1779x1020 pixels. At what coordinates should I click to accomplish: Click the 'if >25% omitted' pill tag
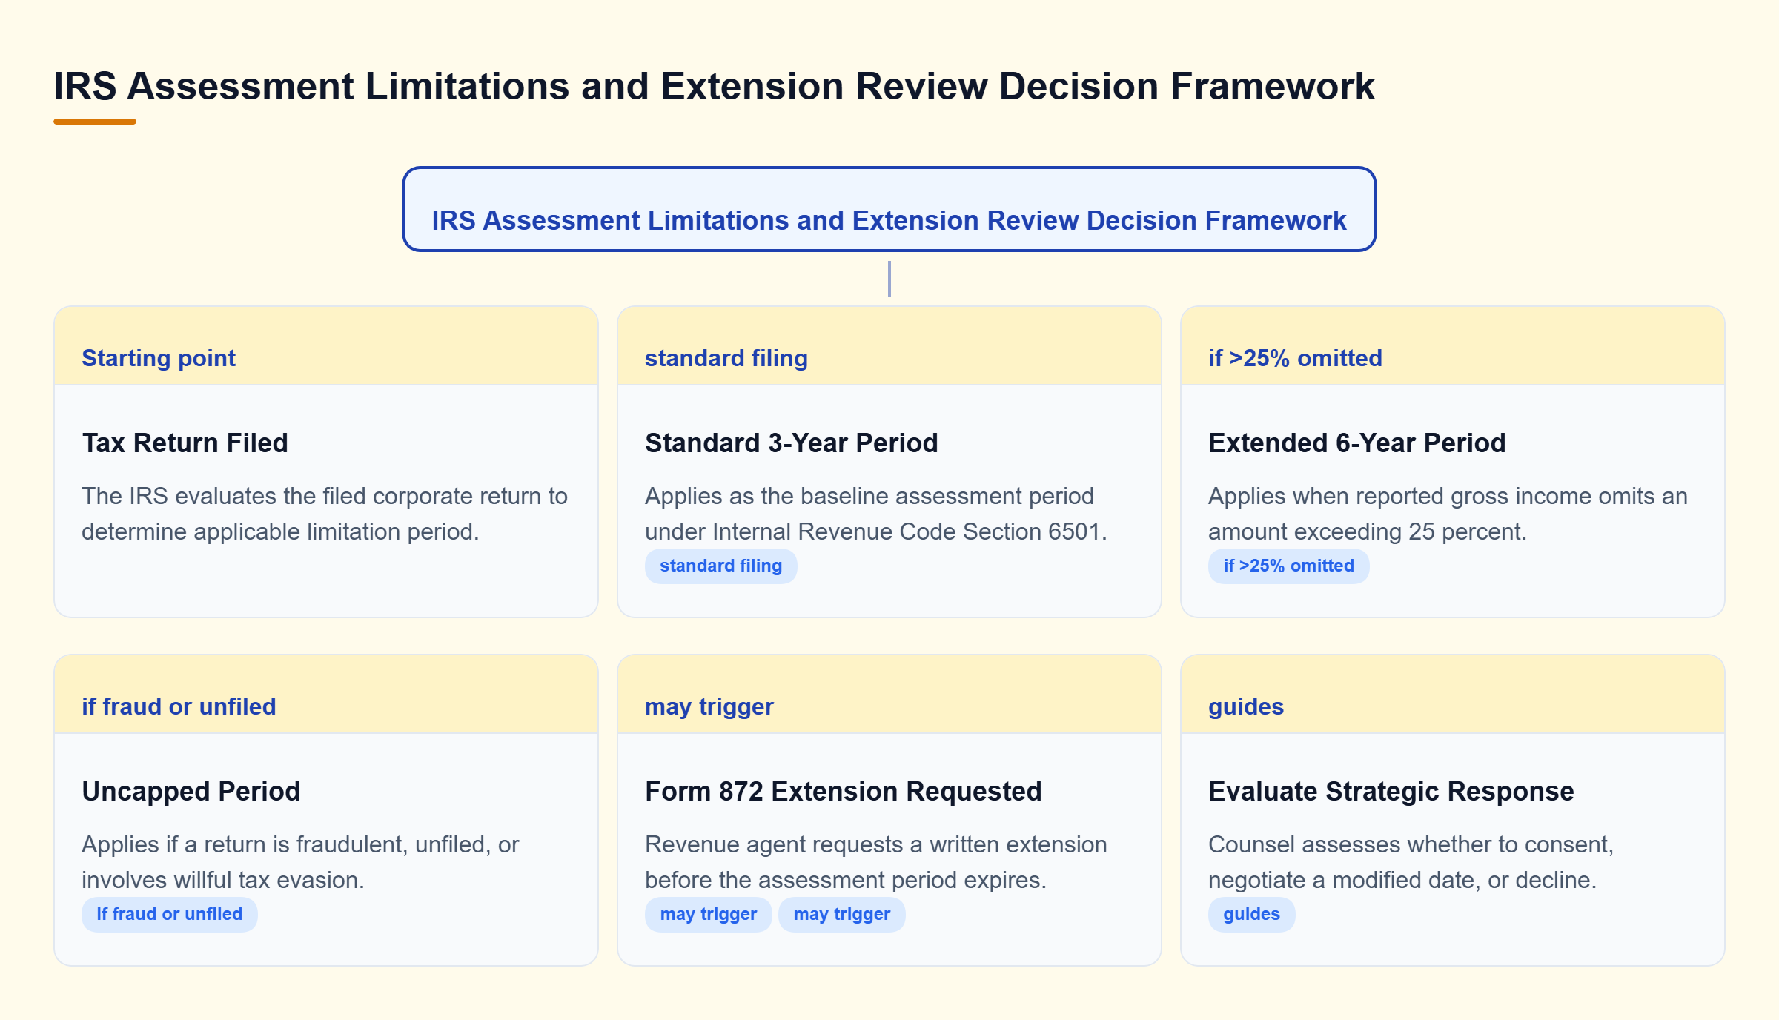(1288, 566)
